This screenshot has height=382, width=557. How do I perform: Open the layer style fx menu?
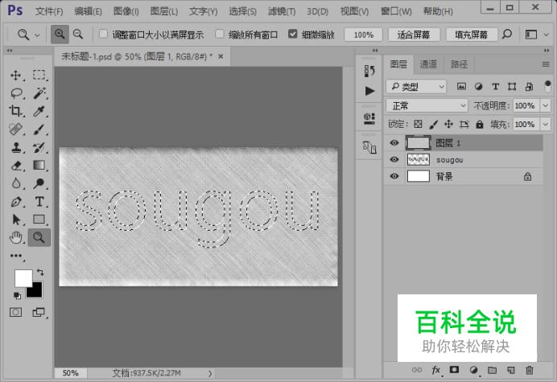(x=436, y=370)
